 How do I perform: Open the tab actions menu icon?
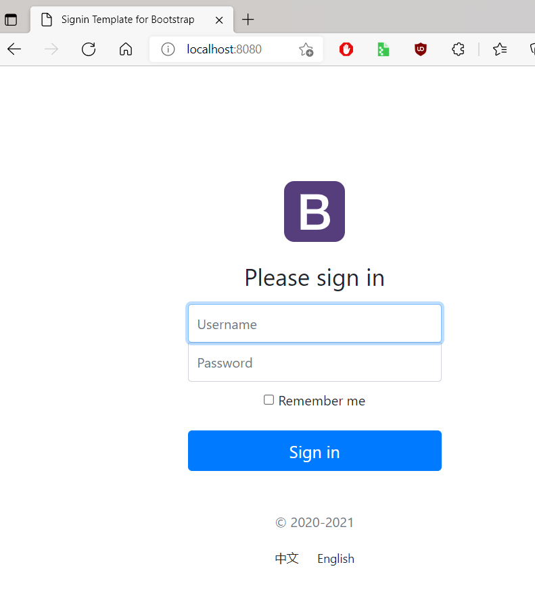click(x=11, y=20)
